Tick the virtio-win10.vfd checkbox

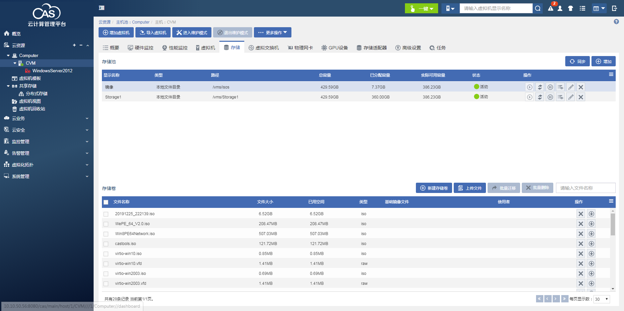coord(106,264)
